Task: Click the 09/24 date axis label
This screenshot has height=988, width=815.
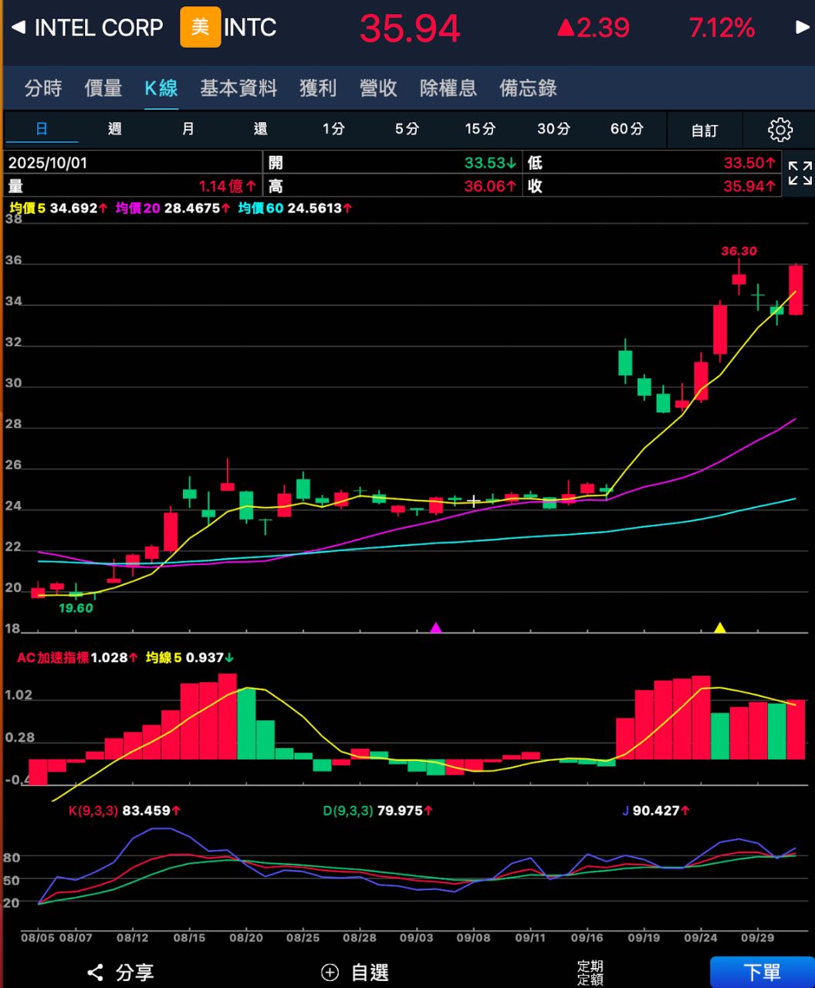Action: (701, 938)
